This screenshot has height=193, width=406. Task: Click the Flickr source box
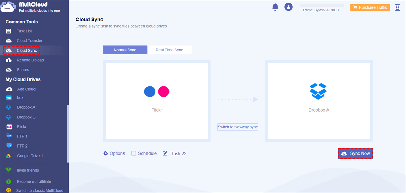157,101
